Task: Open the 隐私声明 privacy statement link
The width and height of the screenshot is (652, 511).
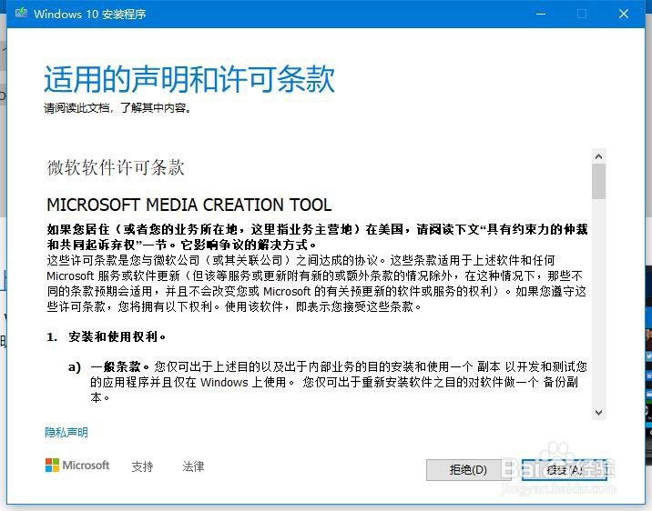Action: coord(66,433)
